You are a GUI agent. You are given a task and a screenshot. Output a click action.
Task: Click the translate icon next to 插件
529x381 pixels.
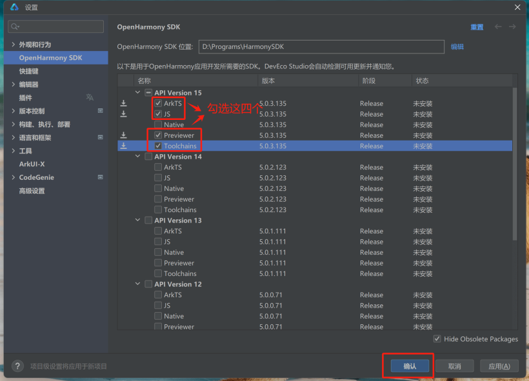click(x=90, y=97)
